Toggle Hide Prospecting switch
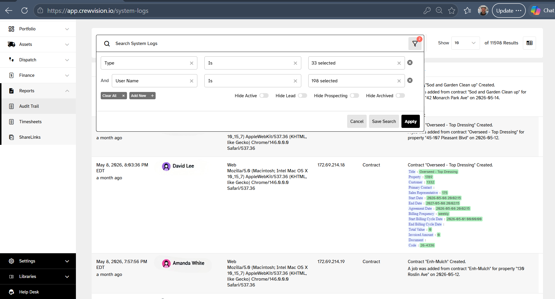Image resolution: width=555 pixels, height=299 pixels. pos(354,95)
